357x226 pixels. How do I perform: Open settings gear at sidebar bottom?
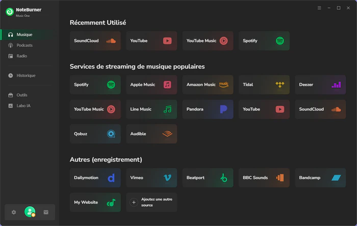coord(14,212)
